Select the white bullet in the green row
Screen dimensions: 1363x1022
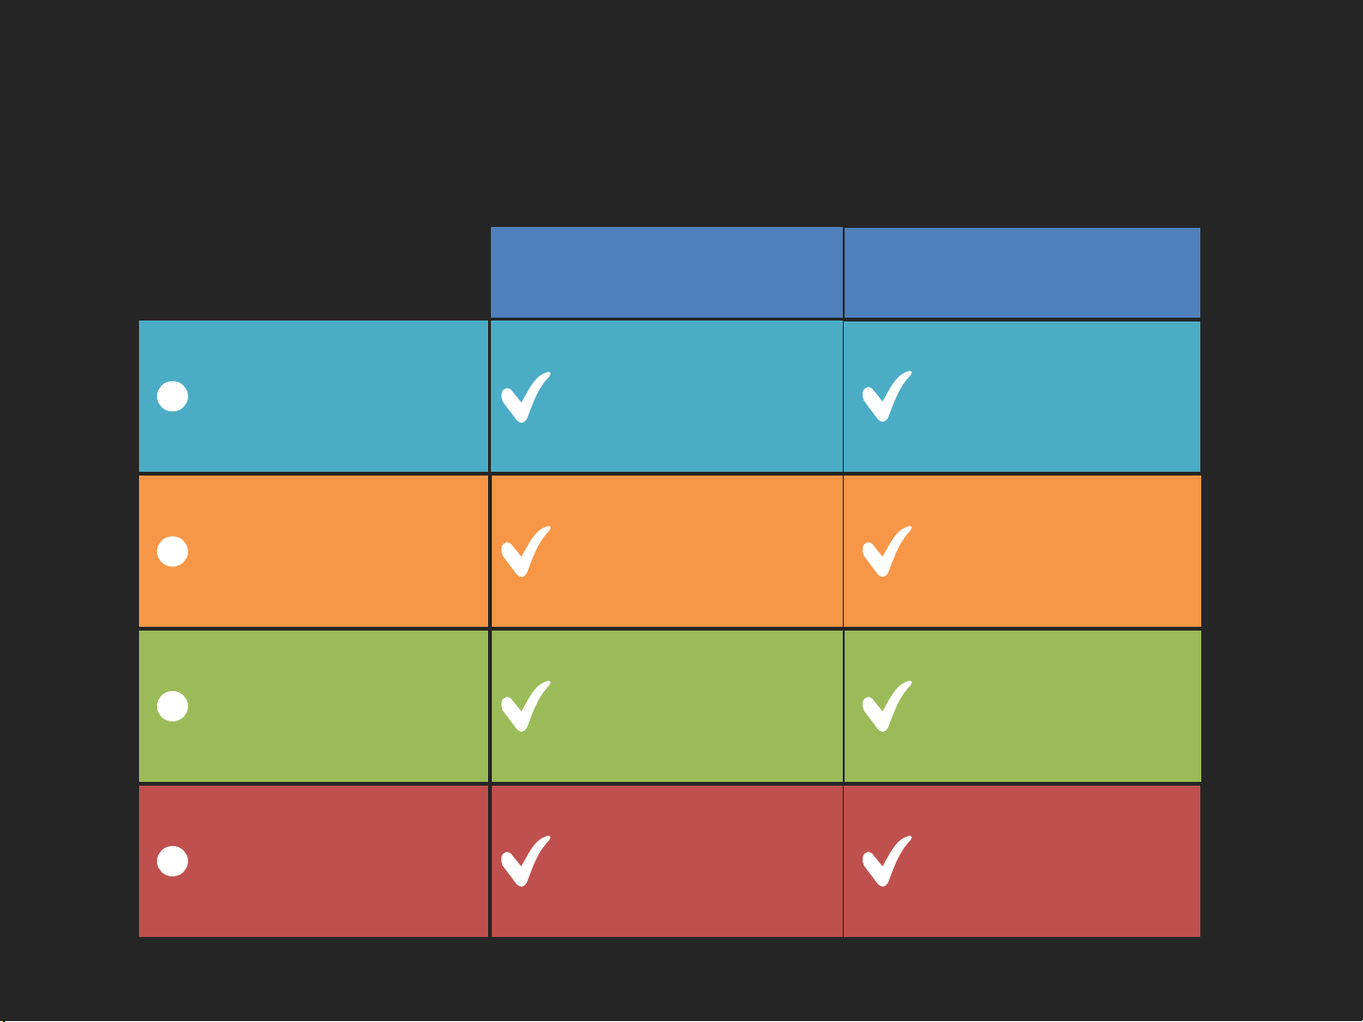pyautogui.click(x=172, y=706)
